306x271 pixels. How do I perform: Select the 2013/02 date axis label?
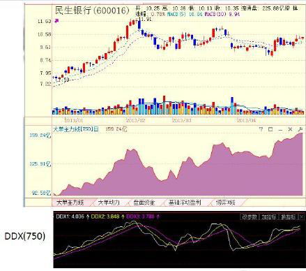[136, 120]
